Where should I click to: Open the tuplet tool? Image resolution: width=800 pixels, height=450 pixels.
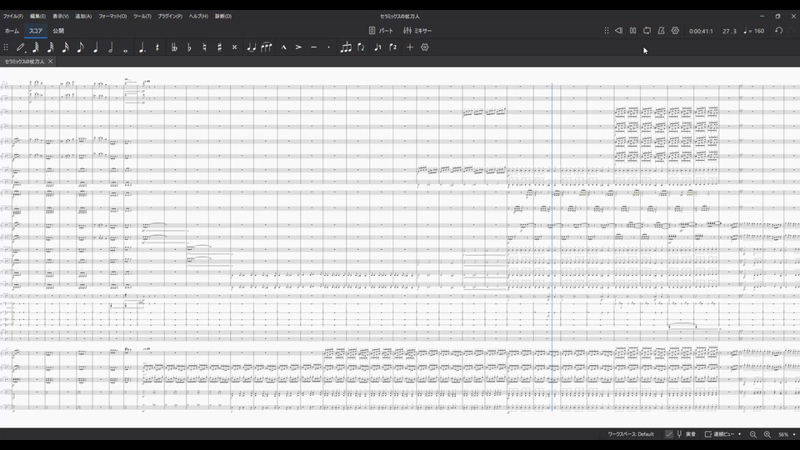346,47
